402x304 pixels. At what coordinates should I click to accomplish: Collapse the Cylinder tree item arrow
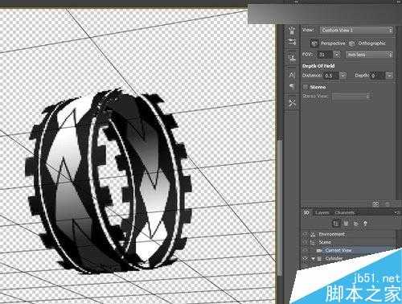(313, 259)
